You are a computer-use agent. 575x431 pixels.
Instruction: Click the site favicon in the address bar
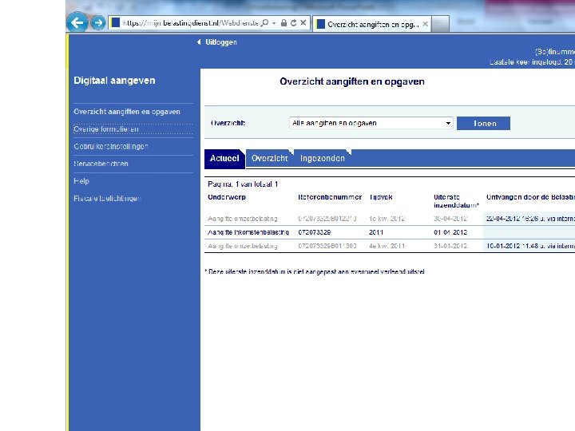click(x=116, y=22)
